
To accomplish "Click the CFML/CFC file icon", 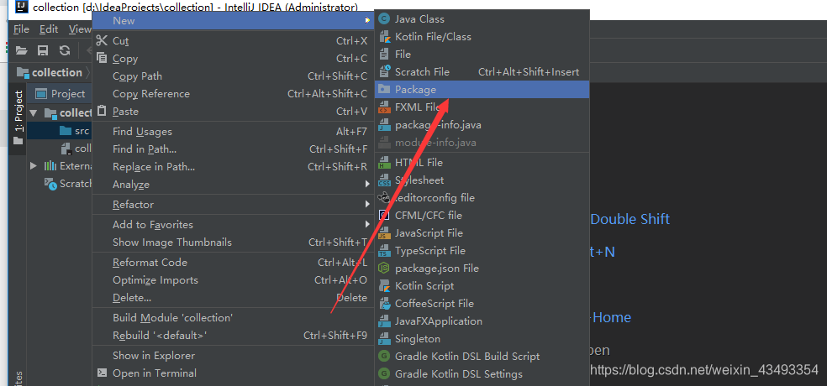I will tap(384, 216).
